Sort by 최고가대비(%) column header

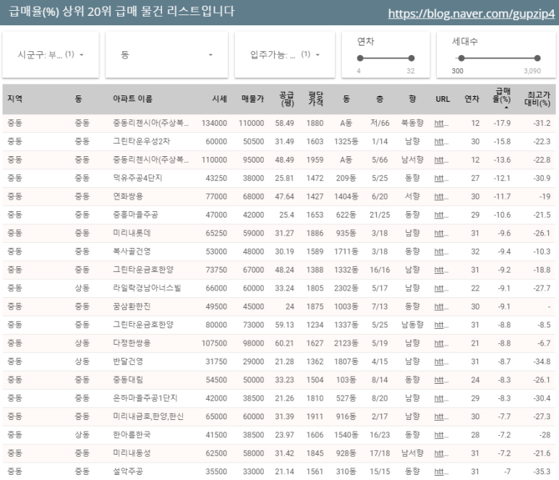click(x=537, y=99)
